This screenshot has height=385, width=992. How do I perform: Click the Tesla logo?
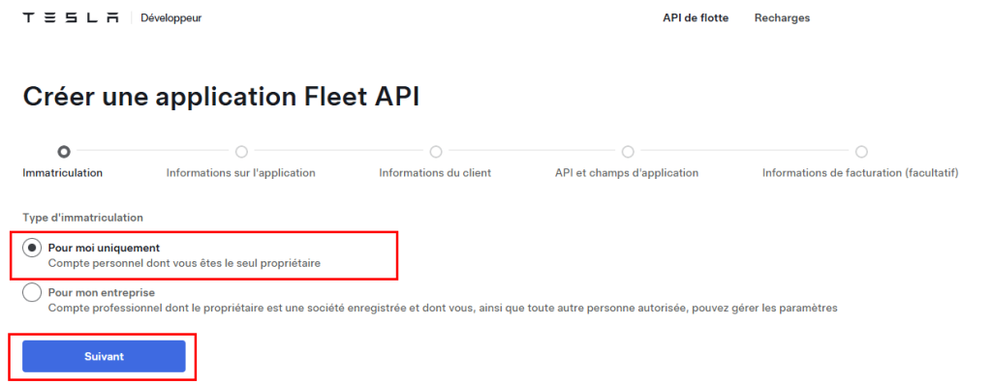point(71,18)
